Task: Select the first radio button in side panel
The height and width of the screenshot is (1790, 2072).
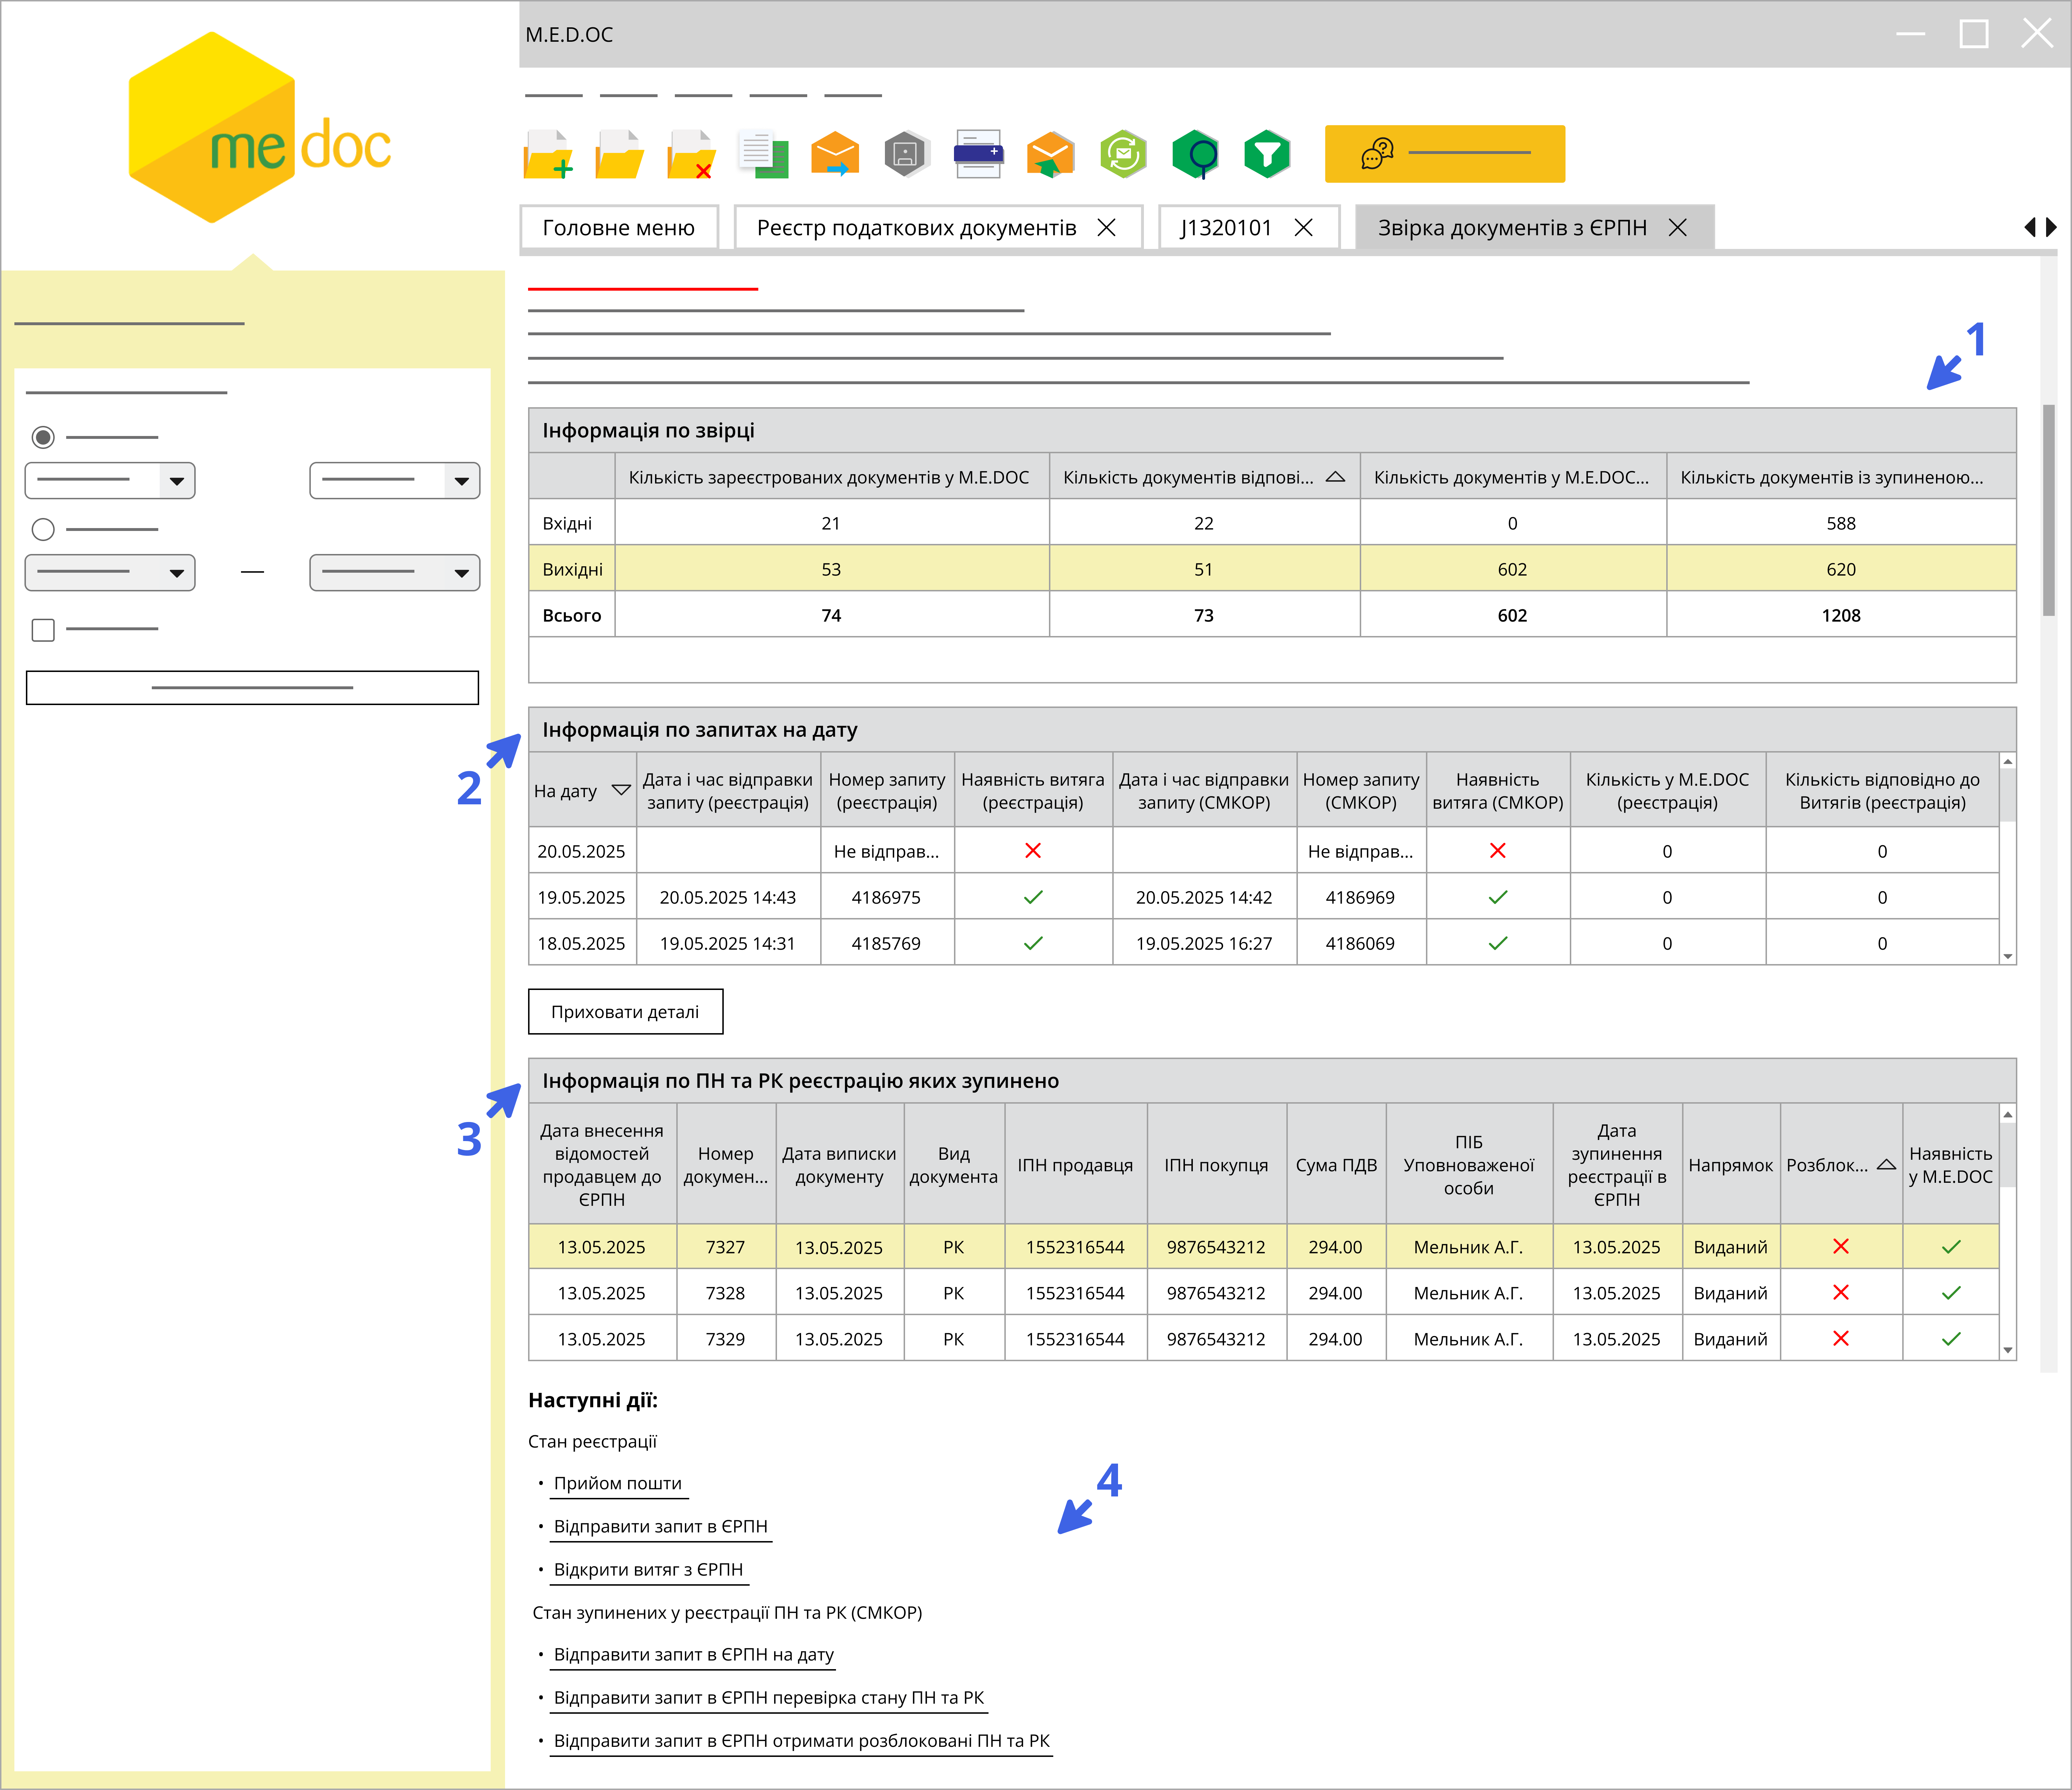Action: [43, 437]
